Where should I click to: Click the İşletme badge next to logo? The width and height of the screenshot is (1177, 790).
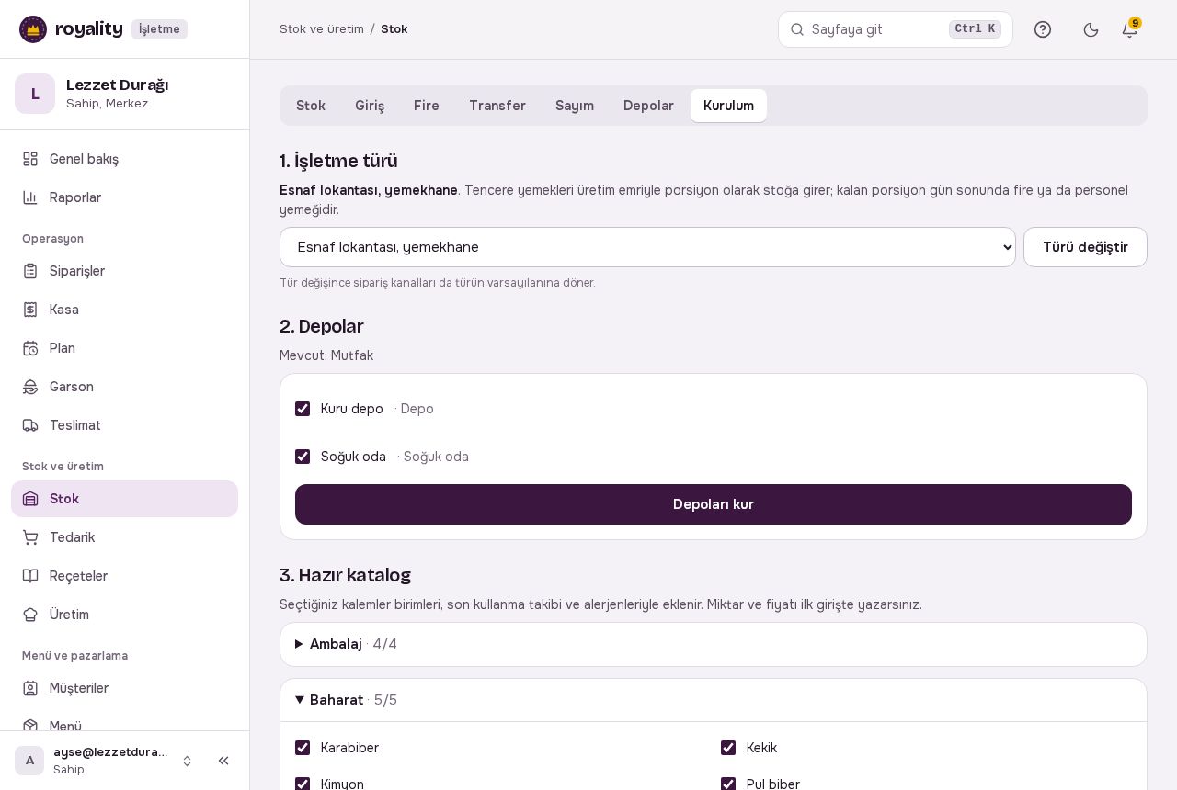pos(159,29)
